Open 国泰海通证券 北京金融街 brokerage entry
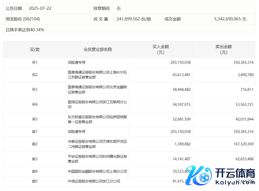Image resolution: width=259 pixels, height=191 pixels. [97, 90]
